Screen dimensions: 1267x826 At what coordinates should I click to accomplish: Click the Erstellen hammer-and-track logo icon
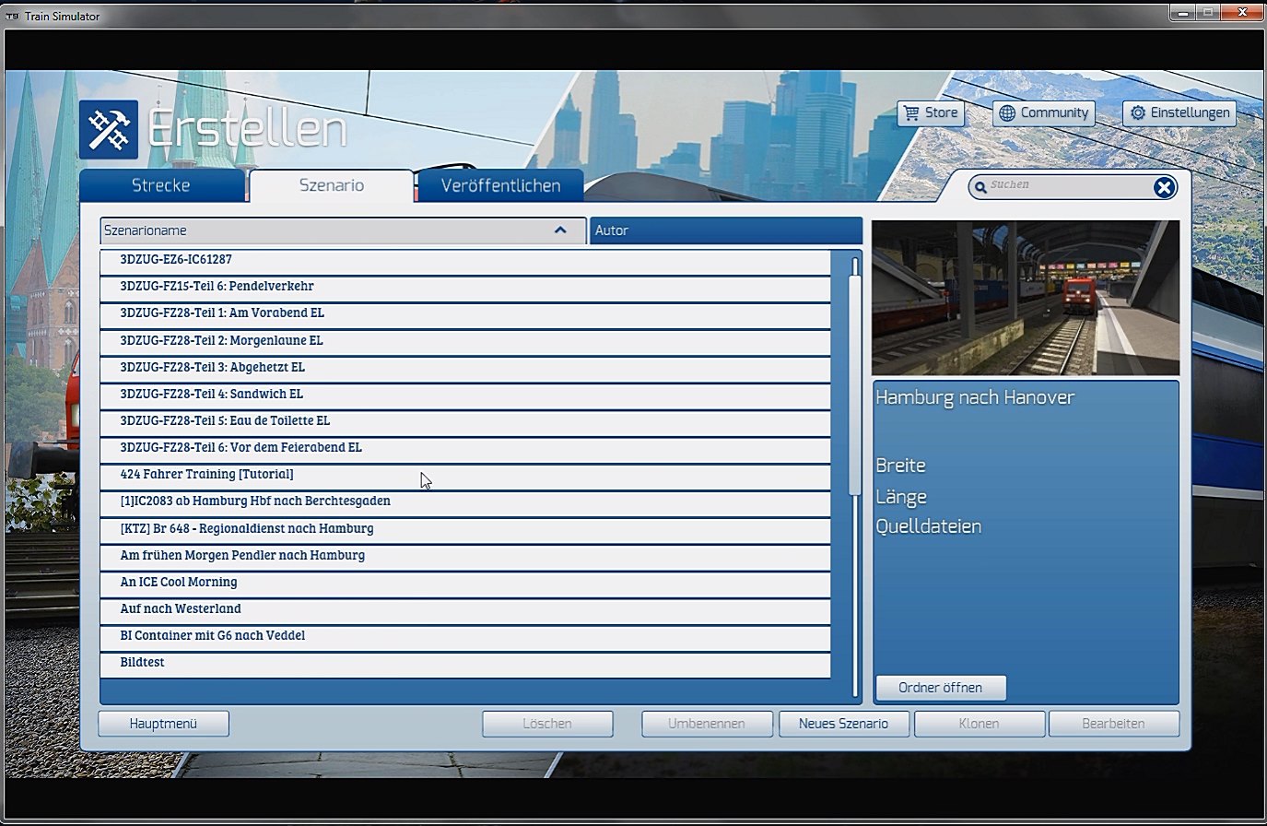point(109,129)
